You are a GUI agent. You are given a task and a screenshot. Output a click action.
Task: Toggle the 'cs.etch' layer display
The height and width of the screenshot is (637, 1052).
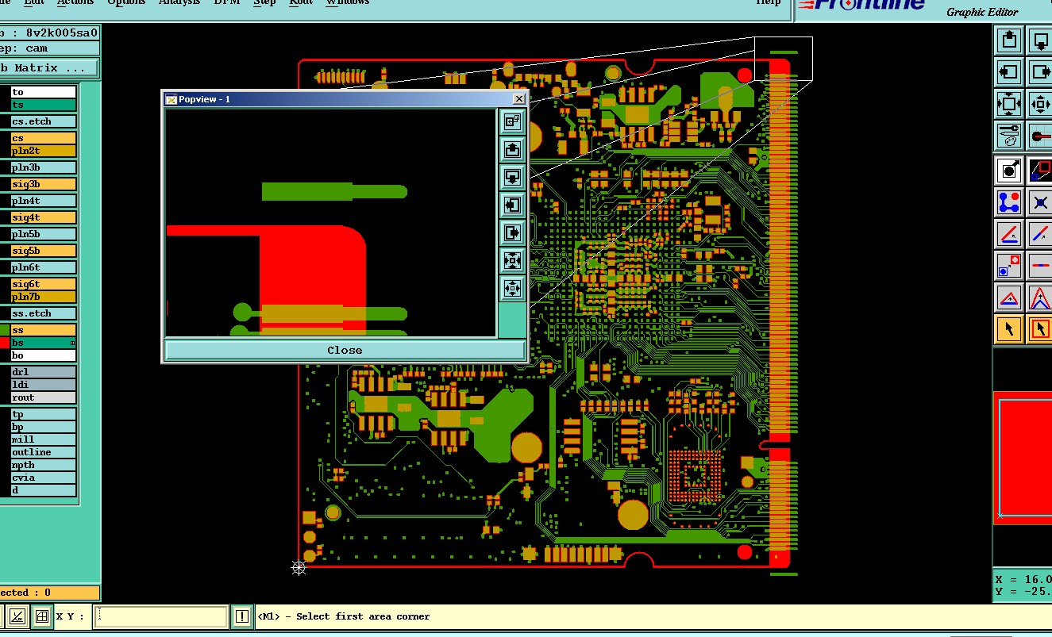click(43, 121)
